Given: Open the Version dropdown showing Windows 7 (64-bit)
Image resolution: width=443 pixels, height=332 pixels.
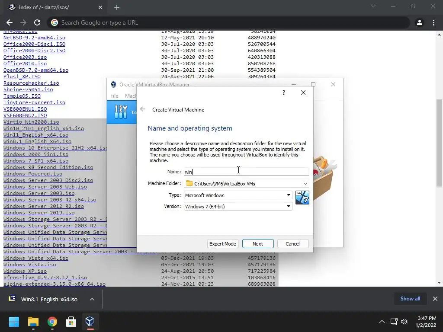Looking at the screenshot, I should coord(238,206).
